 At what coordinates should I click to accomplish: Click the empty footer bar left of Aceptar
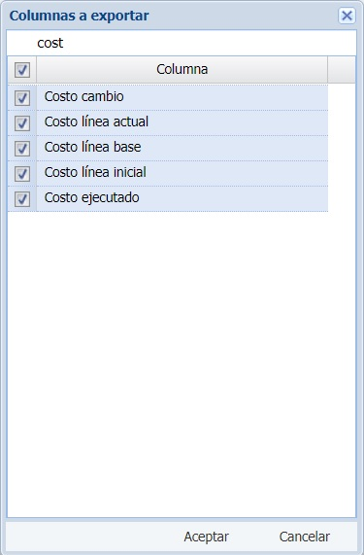pyautogui.click(x=92, y=537)
